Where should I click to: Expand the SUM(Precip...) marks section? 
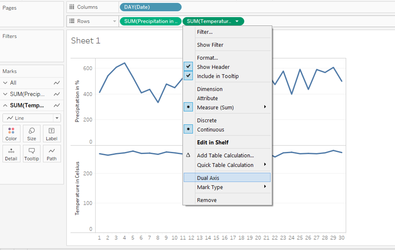coord(5,94)
